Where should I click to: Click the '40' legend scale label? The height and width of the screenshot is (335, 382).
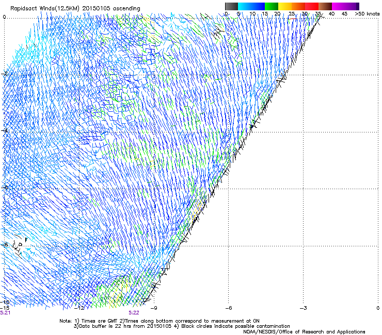click(x=331, y=14)
